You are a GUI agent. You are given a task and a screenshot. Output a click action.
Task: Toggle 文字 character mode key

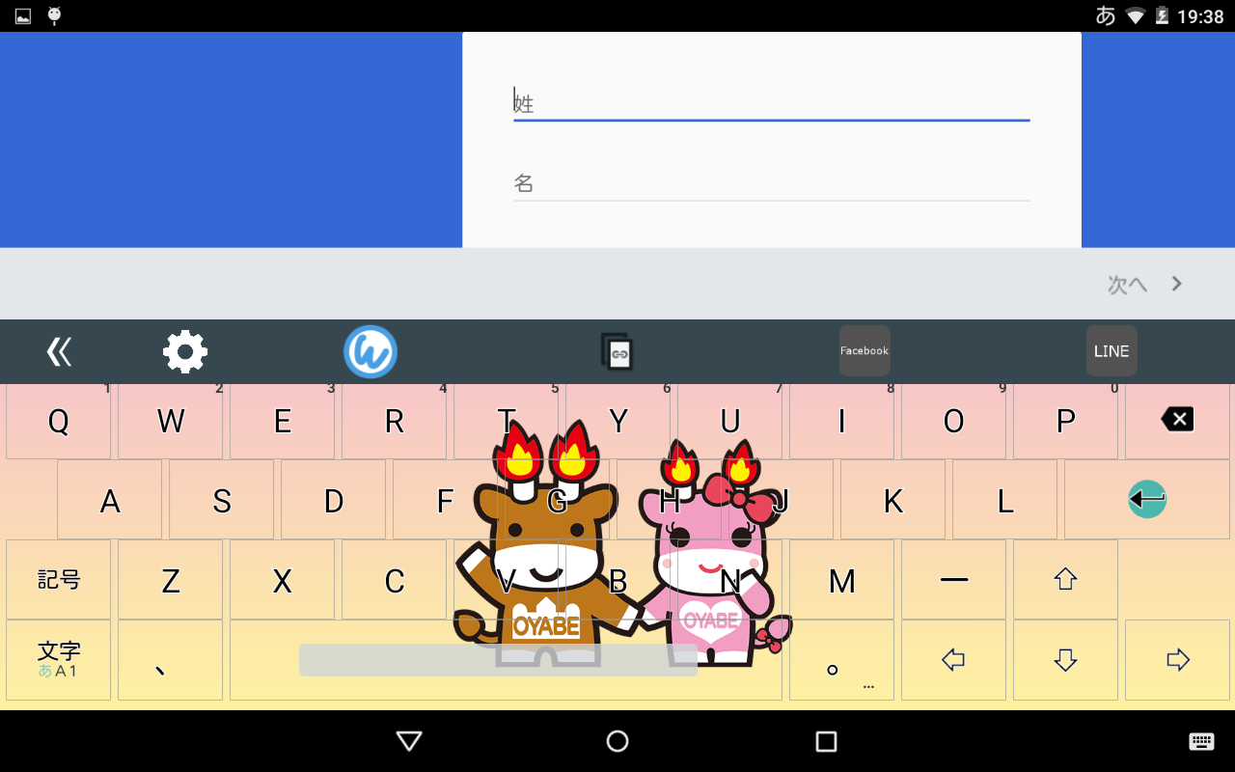pyautogui.click(x=58, y=660)
